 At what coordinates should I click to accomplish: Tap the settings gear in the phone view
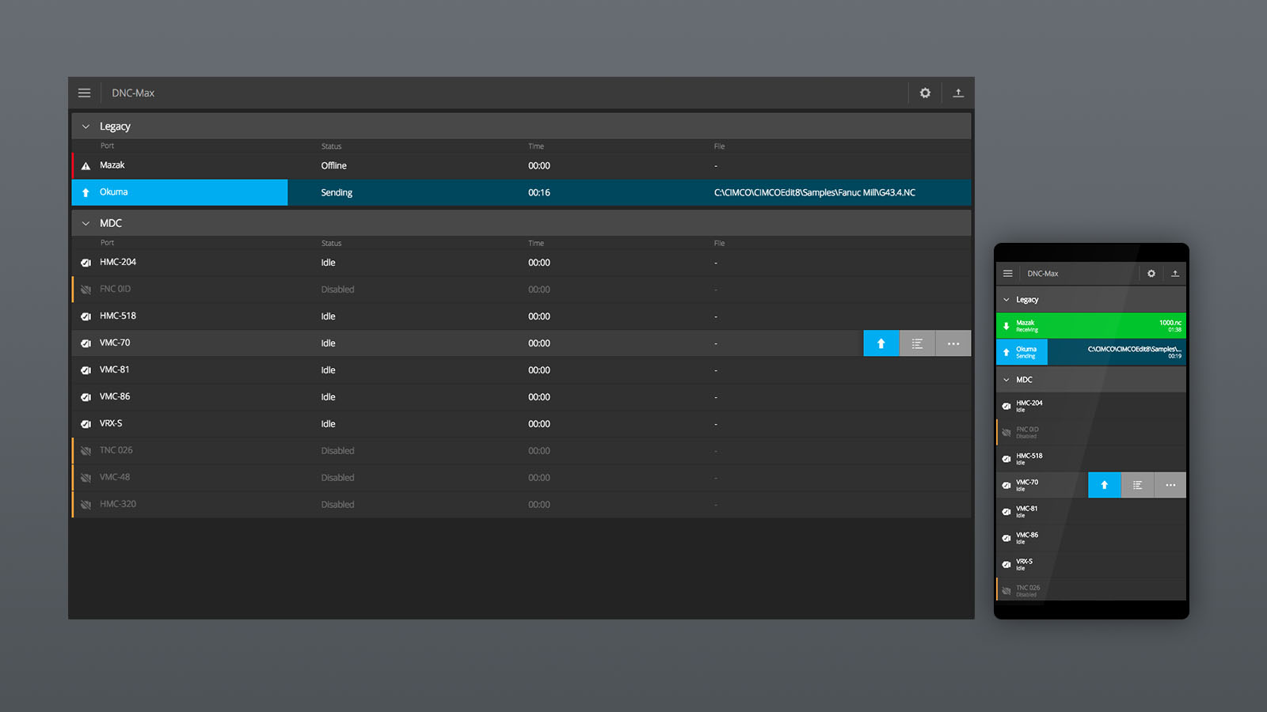pos(1151,274)
